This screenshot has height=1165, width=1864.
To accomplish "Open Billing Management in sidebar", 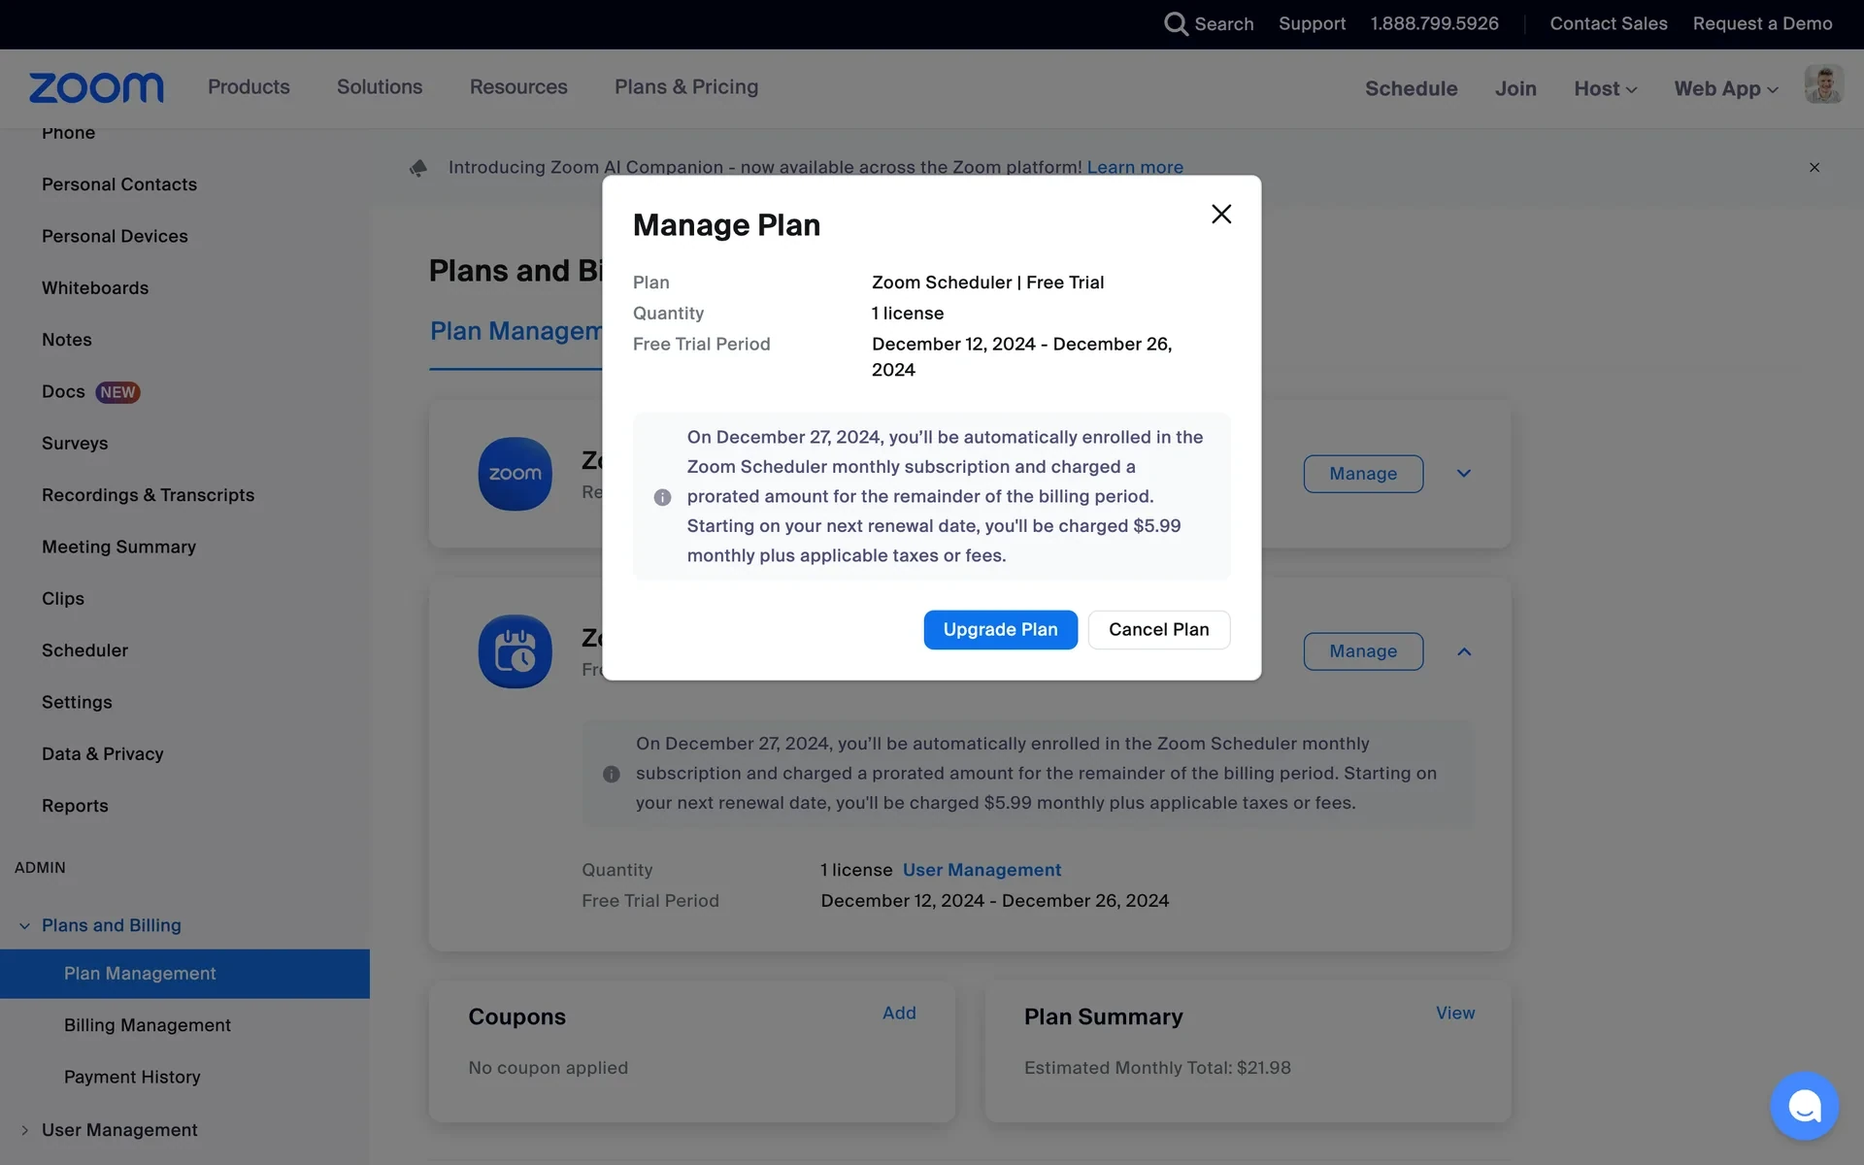I will click(x=148, y=1025).
